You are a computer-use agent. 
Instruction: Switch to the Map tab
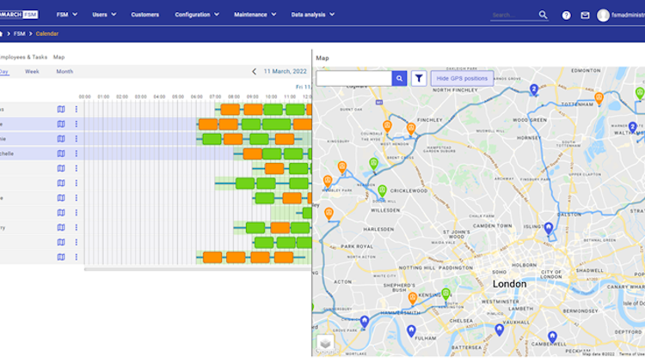pyautogui.click(x=58, y=57)
